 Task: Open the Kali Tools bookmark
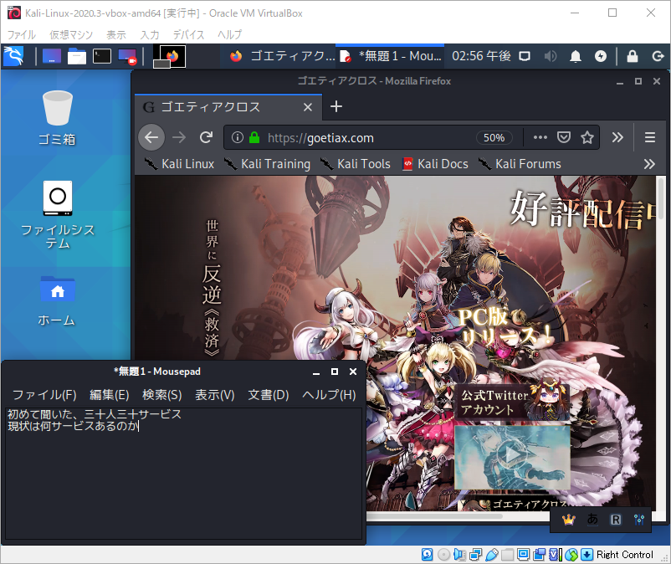[x=356, y=164]
